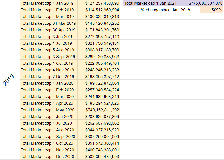This screenshot has width=224, height=160.
Task: Select the 'Total Market cap 1 Nov 2020' cell
Action: click(49, 150)
